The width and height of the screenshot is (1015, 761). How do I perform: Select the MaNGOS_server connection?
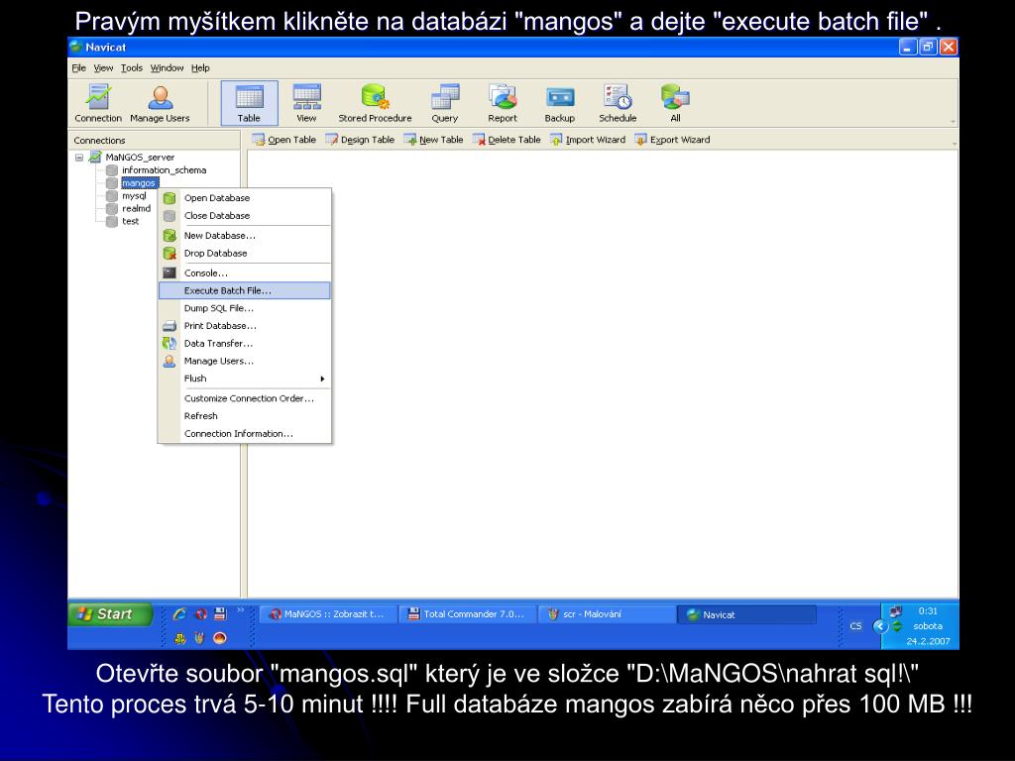[140, 158]
